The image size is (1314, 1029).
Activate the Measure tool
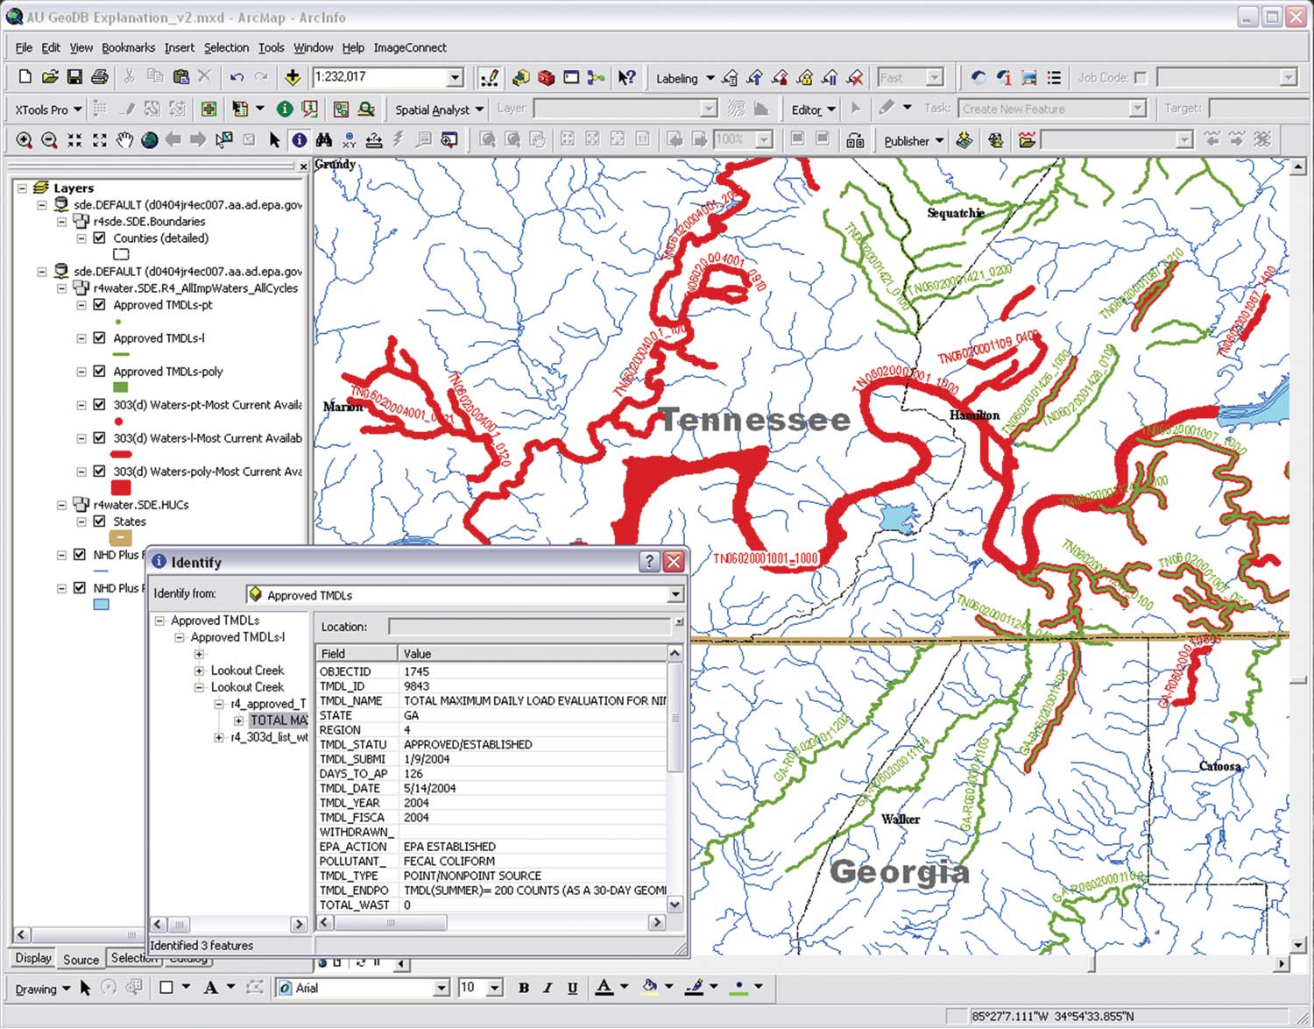(374, 139)
